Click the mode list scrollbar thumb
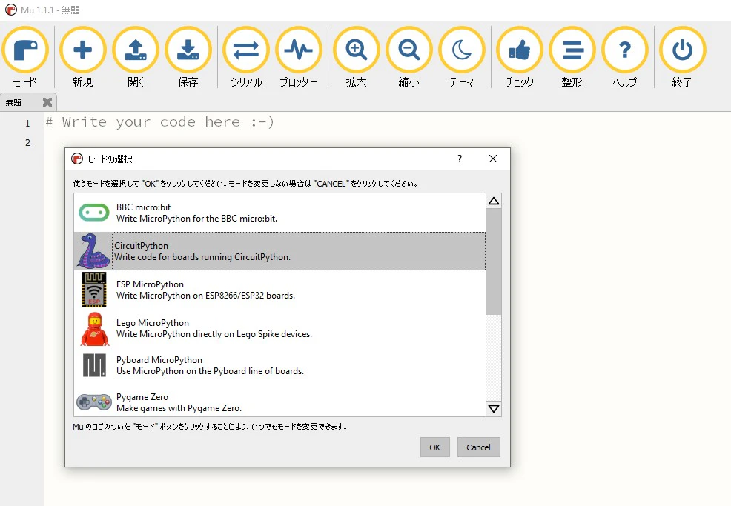This screenshot has height=506, width=731. pos(494,262)
